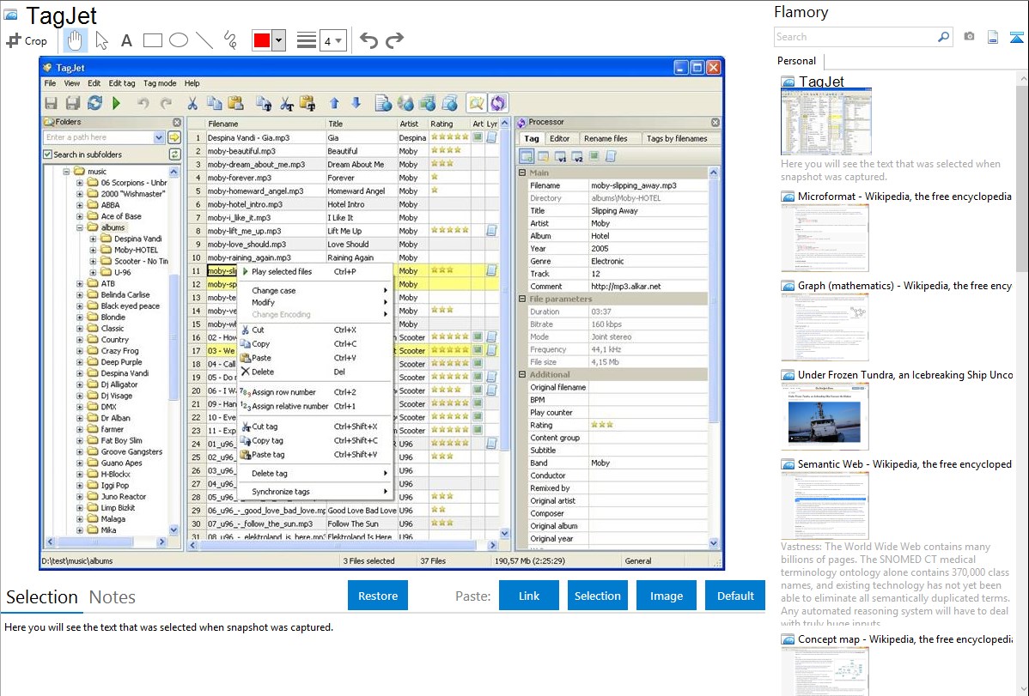Toggle the Search in subfolders checkbox
The width and height of the screenshot is (1029, 696).
tap(47, 154)
